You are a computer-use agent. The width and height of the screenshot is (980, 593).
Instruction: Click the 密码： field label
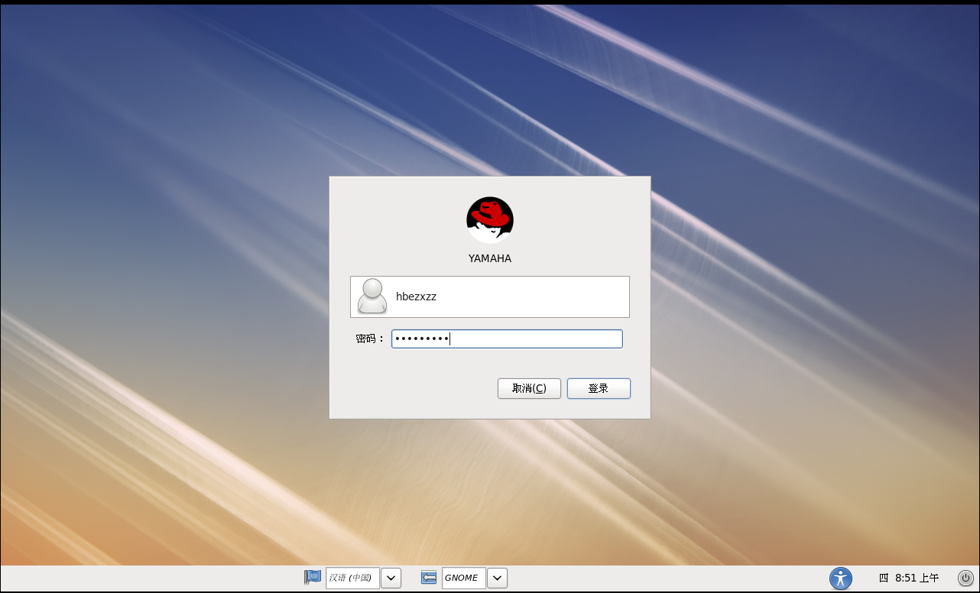point(369,338)
